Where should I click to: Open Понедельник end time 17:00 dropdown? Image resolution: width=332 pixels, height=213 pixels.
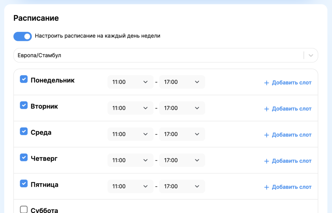coord(182,82)
